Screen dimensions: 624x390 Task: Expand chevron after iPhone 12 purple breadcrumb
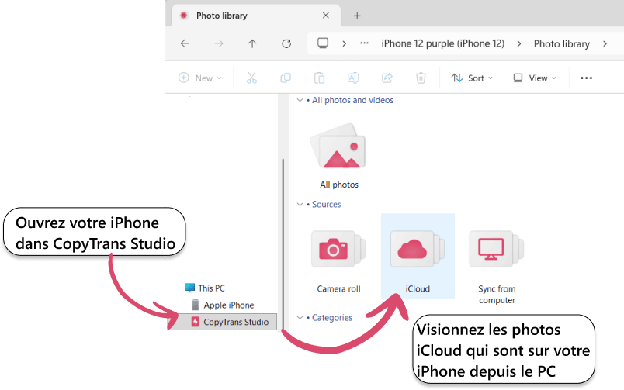[519, 43]
